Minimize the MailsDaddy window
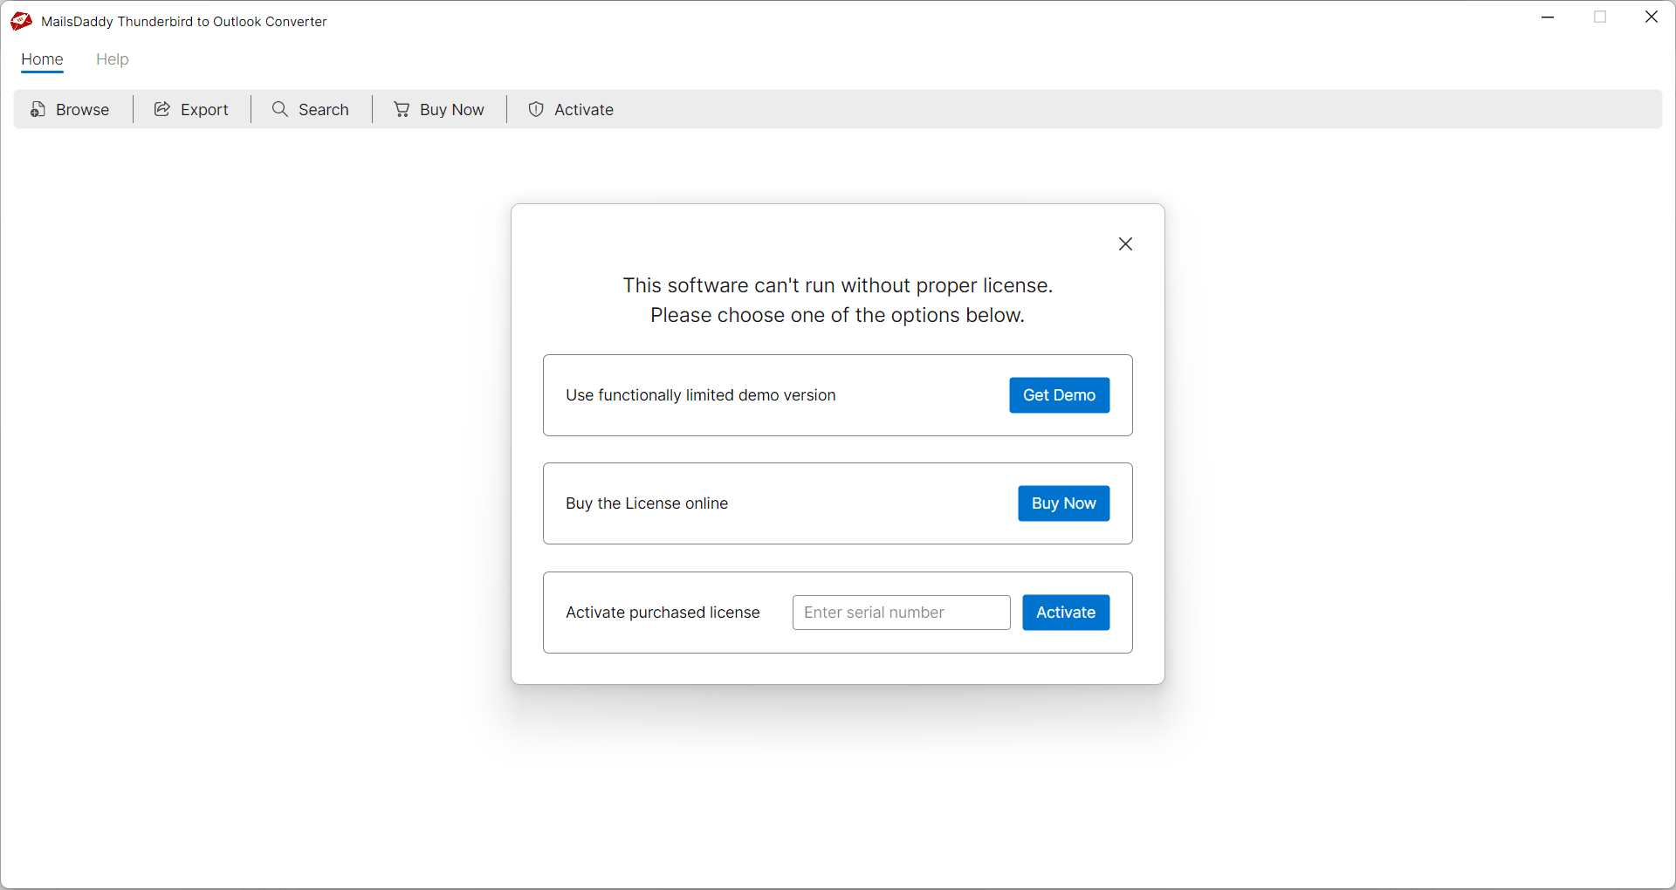Viewport: 1676px width, 890px height. pyautogui.click(x=1549, y=17)
